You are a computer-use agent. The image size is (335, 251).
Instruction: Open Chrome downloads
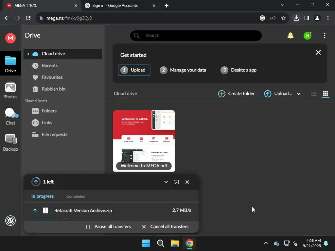click(x=296, y=18)
